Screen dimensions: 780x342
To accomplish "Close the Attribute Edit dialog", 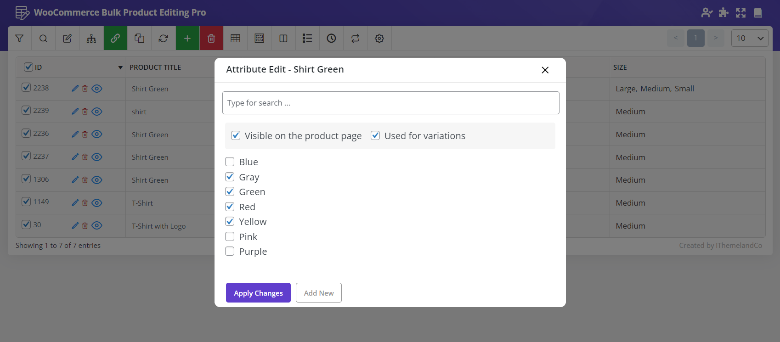I will (545, 70).
